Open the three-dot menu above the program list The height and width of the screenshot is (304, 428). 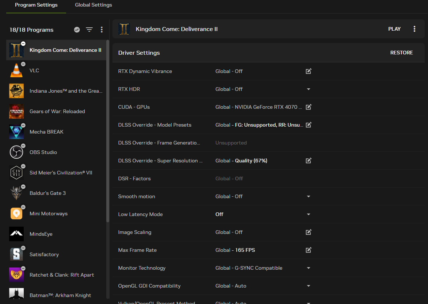point(102,30)
